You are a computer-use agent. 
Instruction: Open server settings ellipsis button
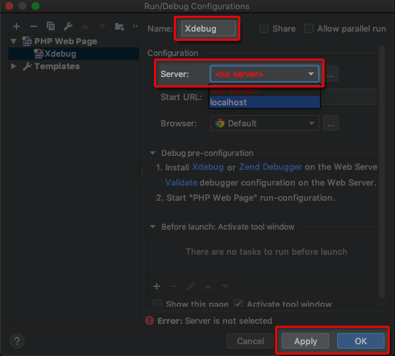click(x=330, y=74)
